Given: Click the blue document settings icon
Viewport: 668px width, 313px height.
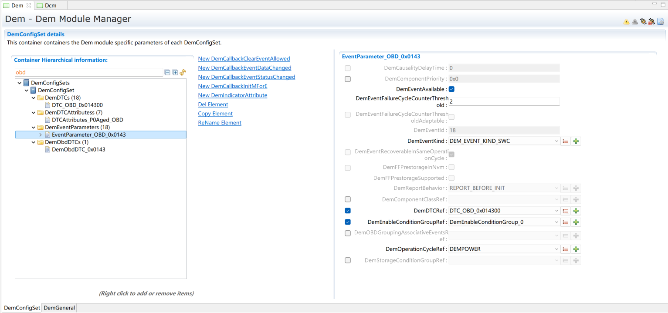Looking at the screenshot, I should coord(660,22).
